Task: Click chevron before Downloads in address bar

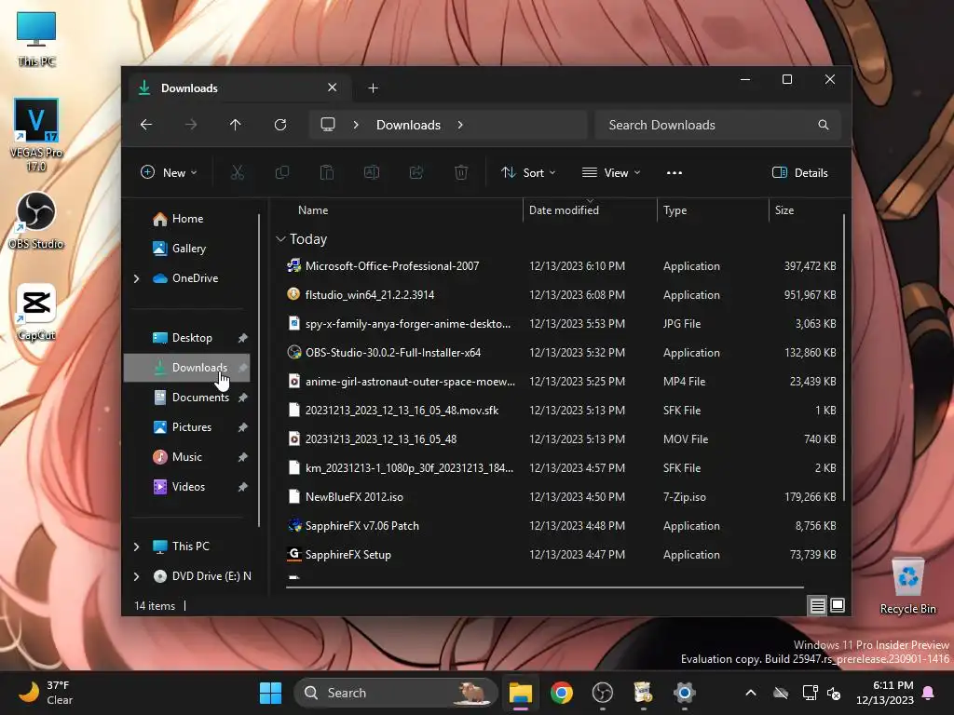Action: (356, 125)
